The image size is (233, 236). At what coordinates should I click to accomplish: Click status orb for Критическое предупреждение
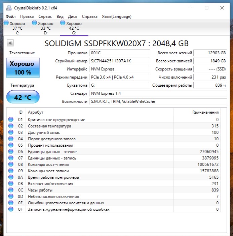coord(11,119)
